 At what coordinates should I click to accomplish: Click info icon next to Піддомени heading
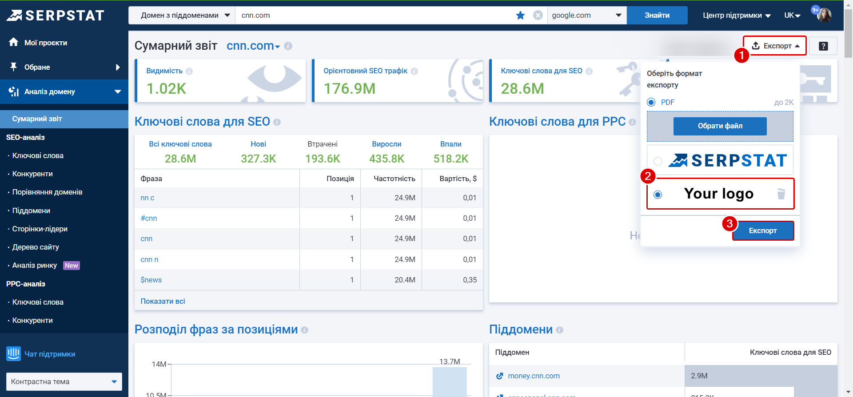[x=559, y=330]
